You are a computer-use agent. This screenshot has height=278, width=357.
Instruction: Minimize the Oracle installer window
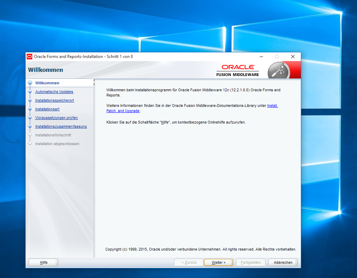261,57
